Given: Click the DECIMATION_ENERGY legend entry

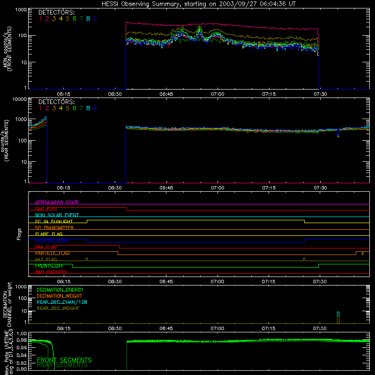Looking at the screenshot, I should (x=60, y=290).
